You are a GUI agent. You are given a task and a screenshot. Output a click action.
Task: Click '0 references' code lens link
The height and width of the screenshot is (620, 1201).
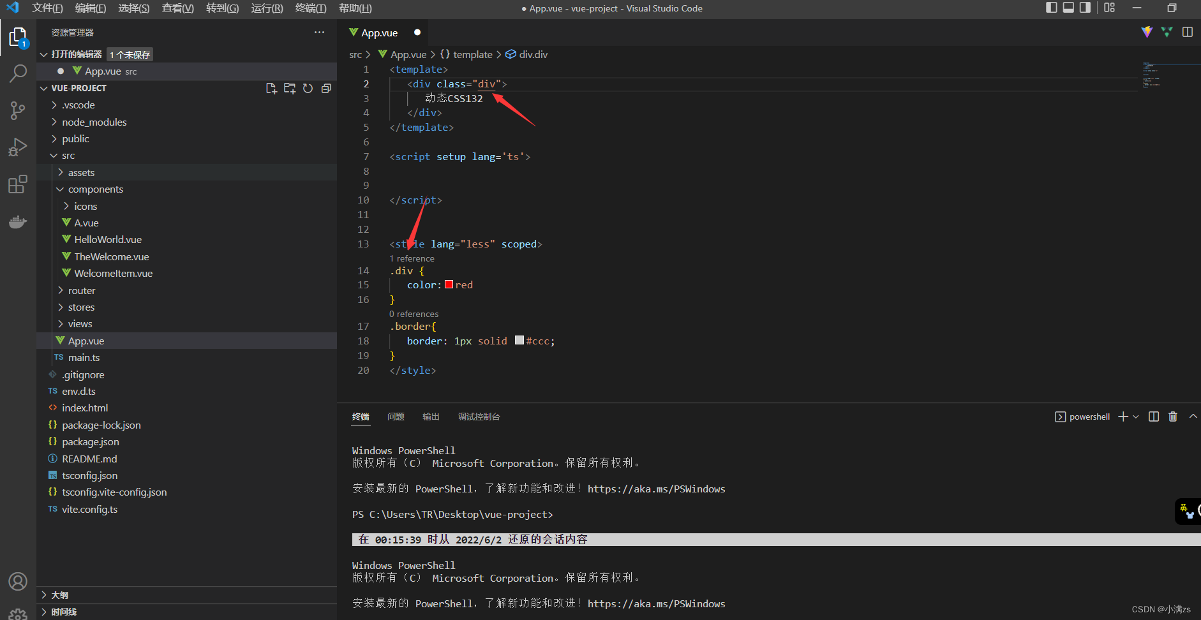[414, 314]
